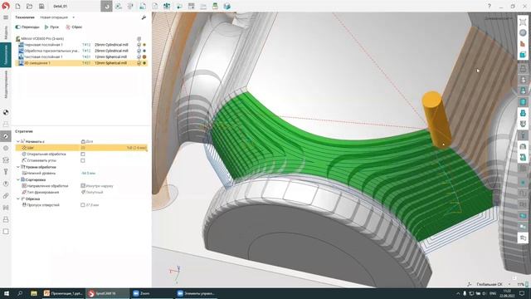Click color dot of Чистовая послойная 1
531x299 pixels.
tap(144, 57)
